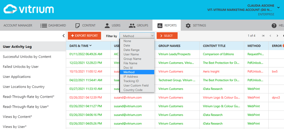Click RequestPri... method cell
Viewport: 284px width, 129px height.
[x=256, y=54]
